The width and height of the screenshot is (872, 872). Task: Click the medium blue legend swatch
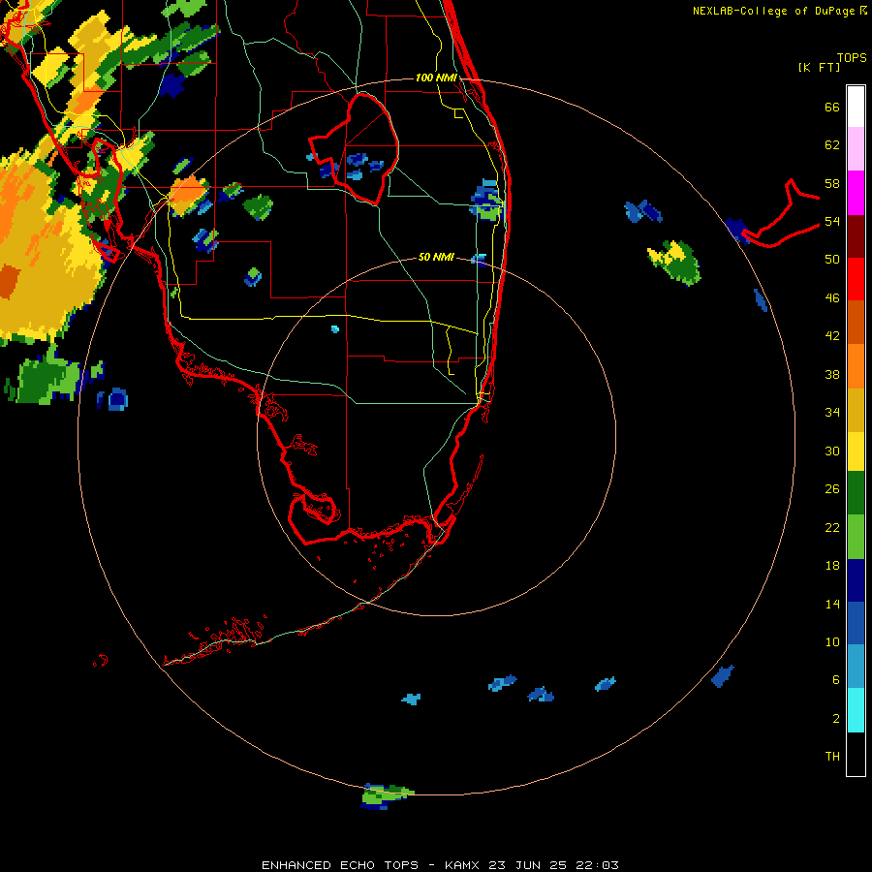[x=856, y=623]
